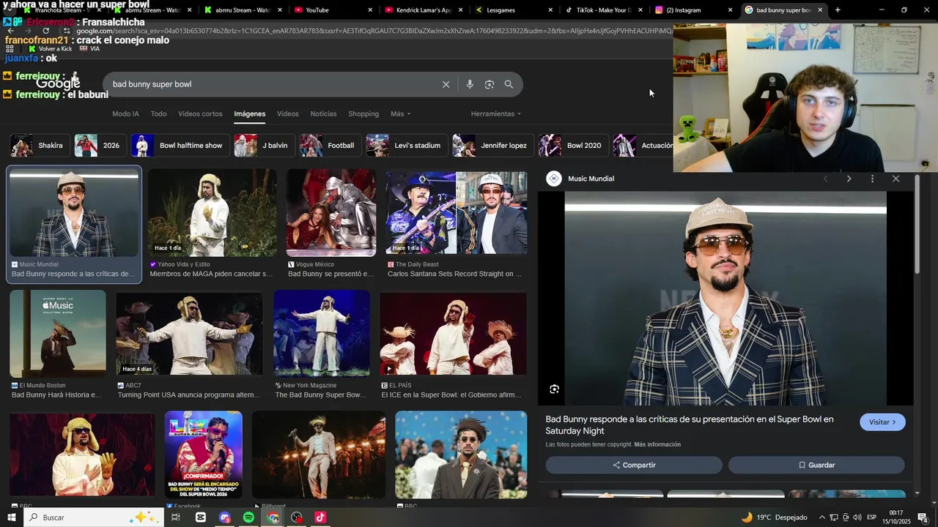Click the Music Mundial source logo icon
Viewport: 938px width, 527px height.
click(x=554, y=179)
